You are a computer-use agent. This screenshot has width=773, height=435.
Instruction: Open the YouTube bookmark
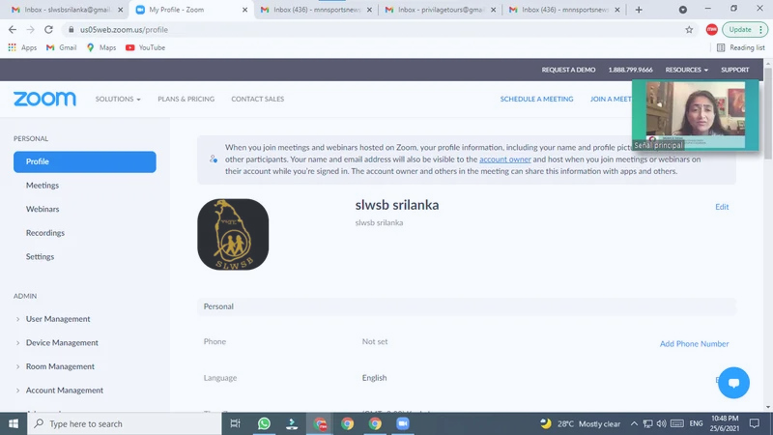point(145,47)
